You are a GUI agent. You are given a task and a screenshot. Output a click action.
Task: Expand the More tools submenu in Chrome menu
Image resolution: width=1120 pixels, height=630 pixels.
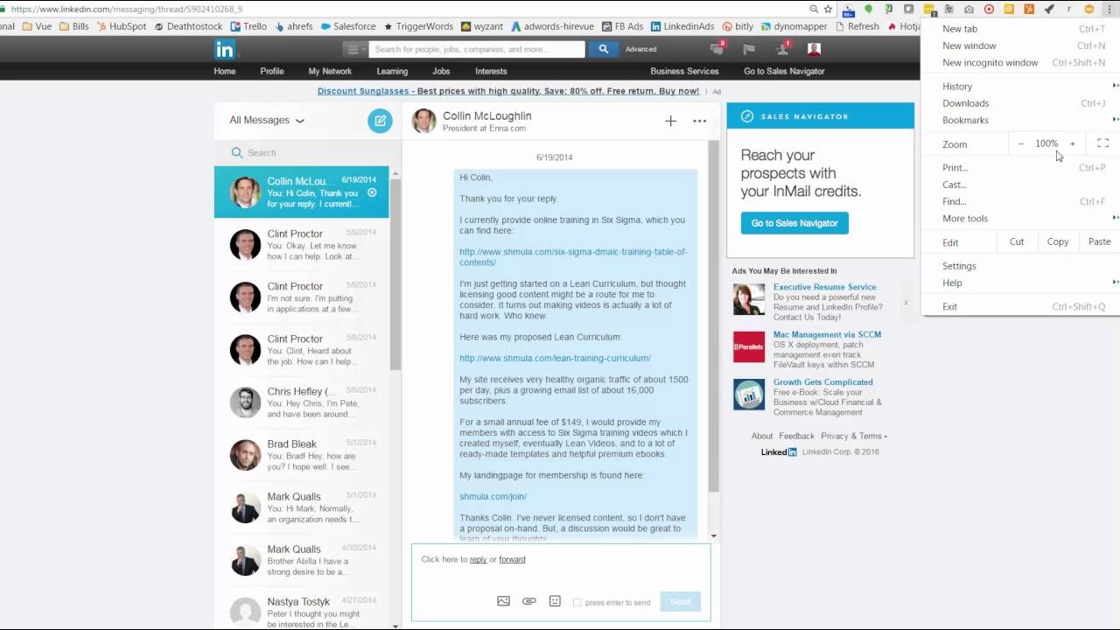[965, 218]
